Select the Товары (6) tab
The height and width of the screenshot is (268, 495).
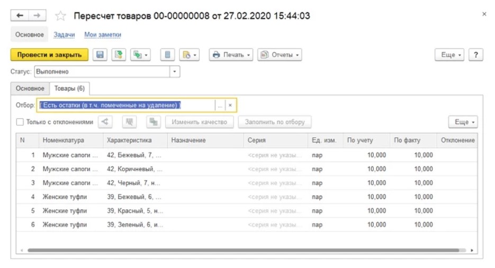[69, 88]
